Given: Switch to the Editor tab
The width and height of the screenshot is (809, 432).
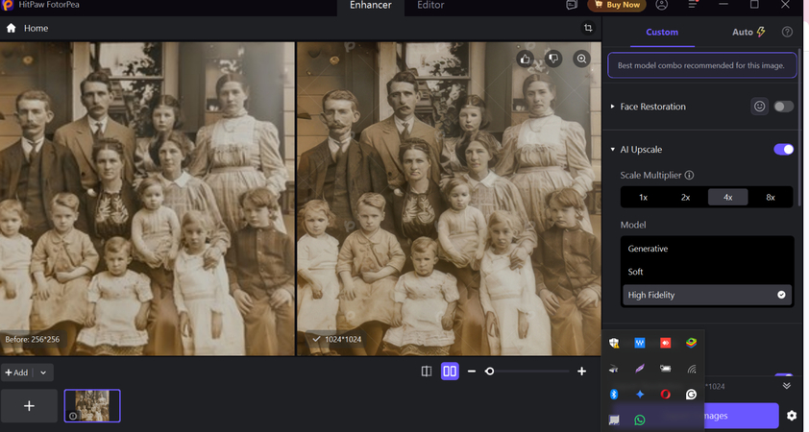Looking at the screenshot, I should pos(430,5).
